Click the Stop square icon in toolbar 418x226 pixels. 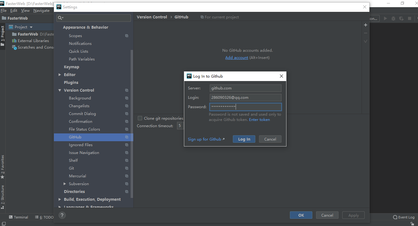click(x=410, y=18)
